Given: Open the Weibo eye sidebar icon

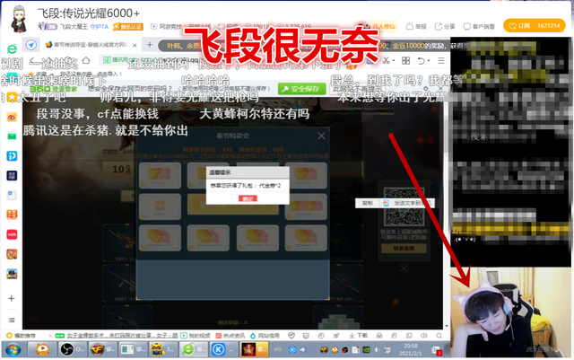Looking at the screenshot, I should [12, 118].
